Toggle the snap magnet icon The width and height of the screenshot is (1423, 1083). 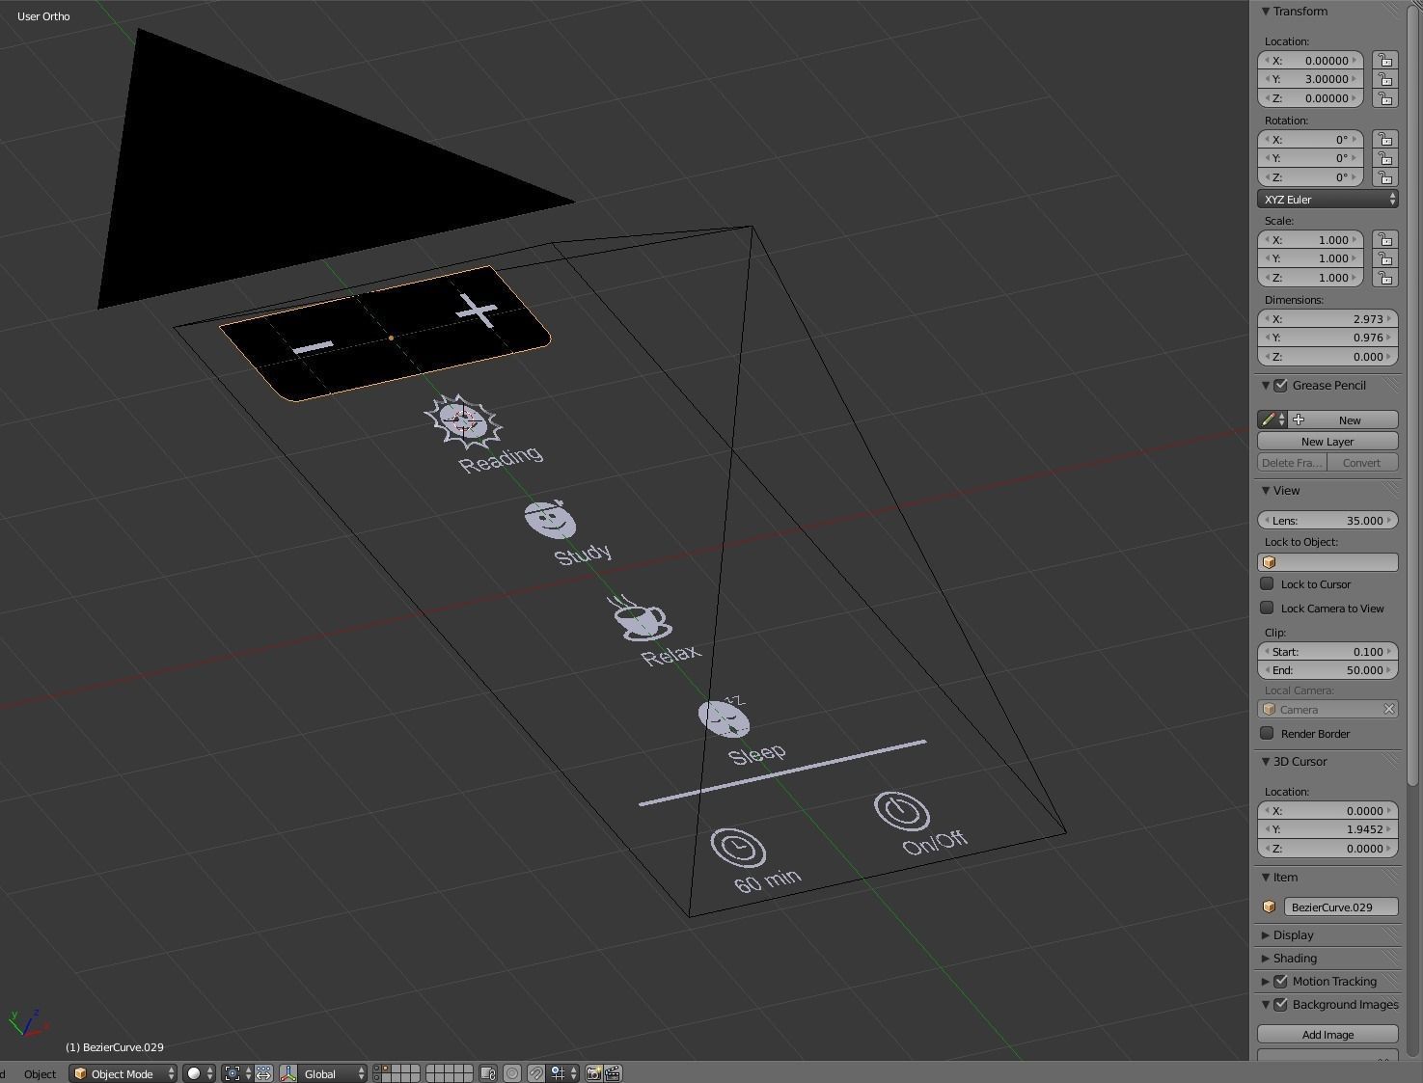pyautogui.click(x=536, y=1073)
